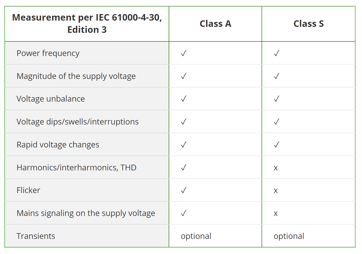Click the Transients row label
Image resolution: width=362 pixels, height=254 pixels.
point(36,236)
